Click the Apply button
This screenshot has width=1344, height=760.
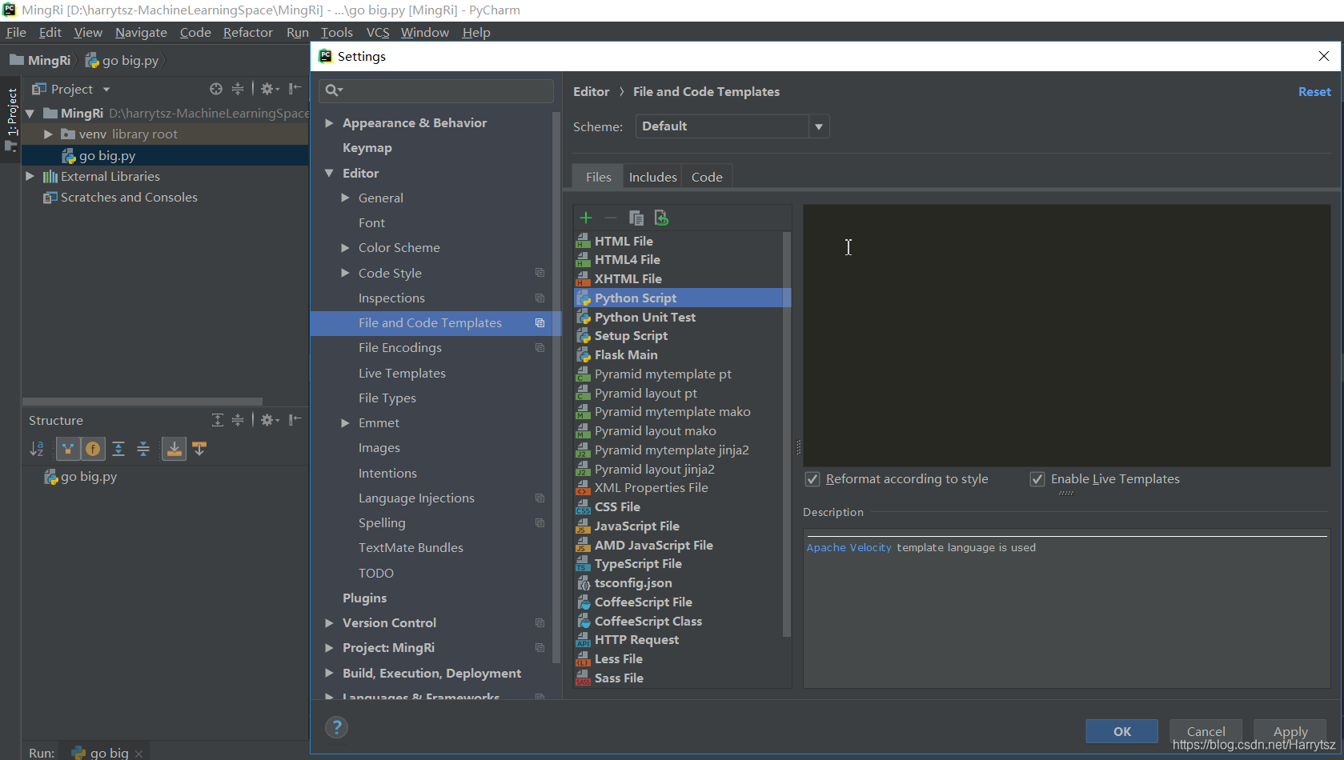pyautogui.click(x=1290, y=731)
